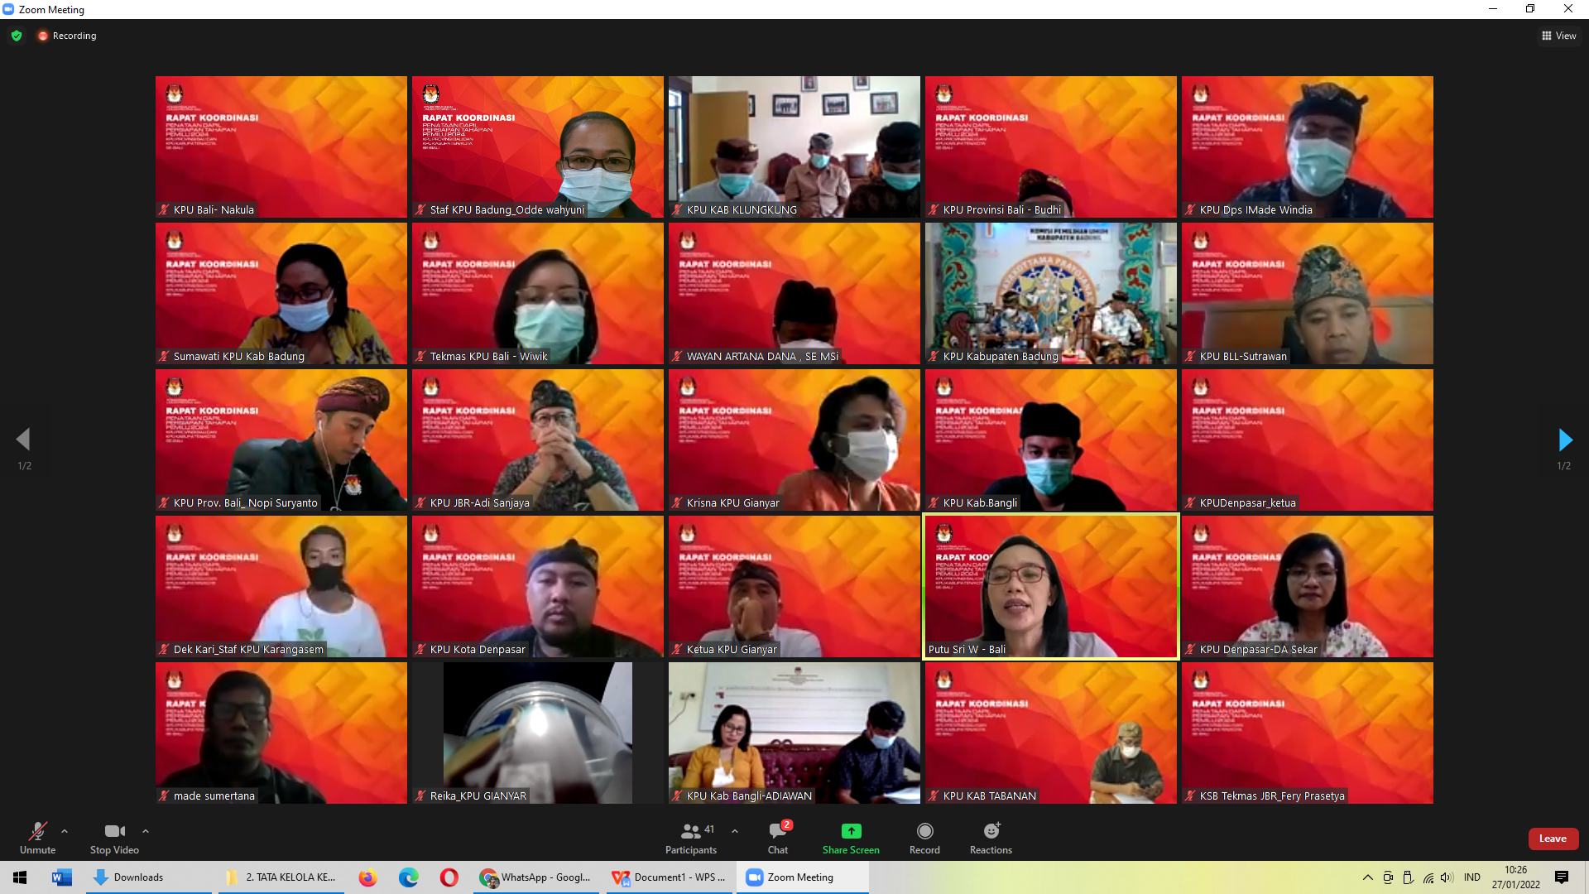The image size is (1589, 894).
Task: Go to next gallery page arrow
Action: click(1564, 440)
